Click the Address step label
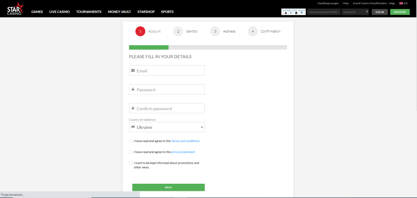Image resolution: width=417 pixels, height=198 pixels. (x=229, y=31)
